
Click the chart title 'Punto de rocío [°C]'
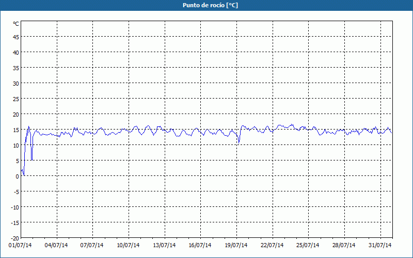[210, 5]
